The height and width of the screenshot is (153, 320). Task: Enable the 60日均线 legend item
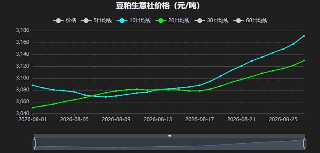coord(250,20)
